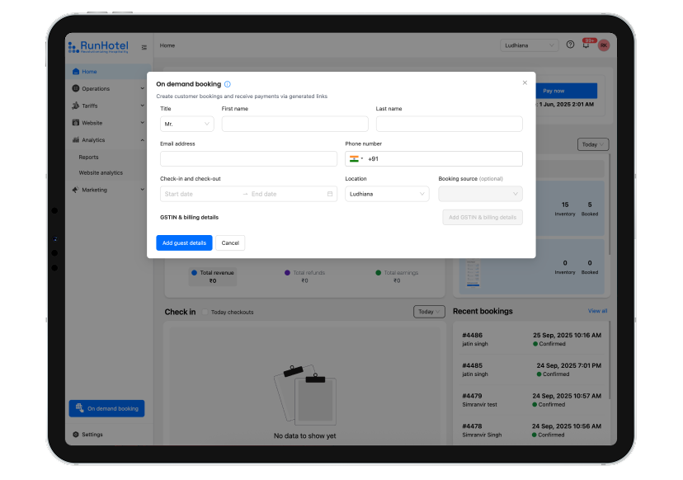Expand the Tariffs menu chevron
Screen dimensions: 683x480
(x=143, y=106)
